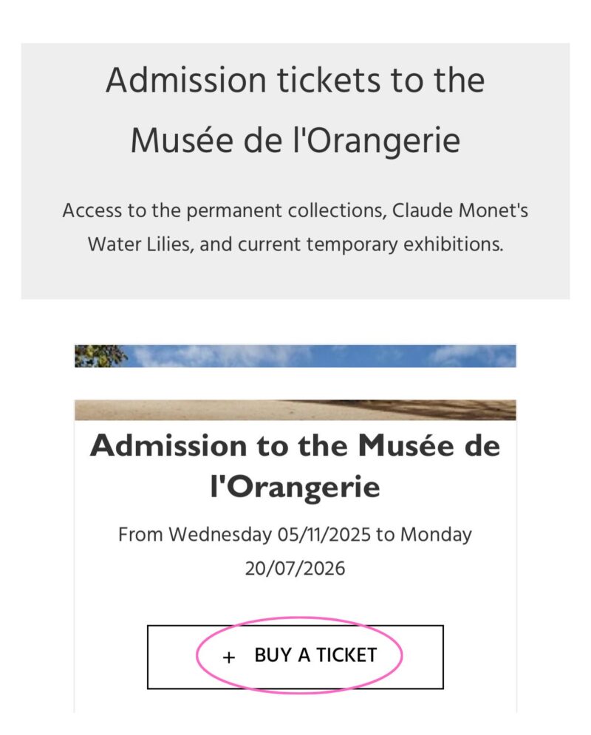Open the 'Admission to the Musée de' card title
This screenshot has height=735, width=591.
pos(295,445)
